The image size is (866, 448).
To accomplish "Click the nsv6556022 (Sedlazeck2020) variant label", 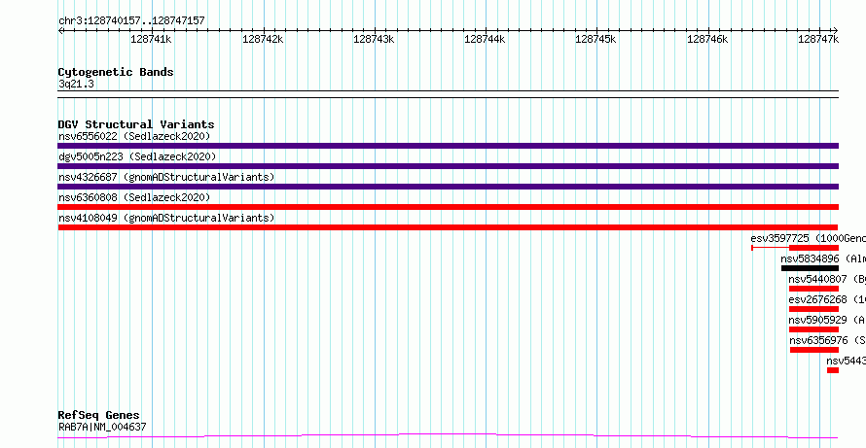I will point(134,136).
